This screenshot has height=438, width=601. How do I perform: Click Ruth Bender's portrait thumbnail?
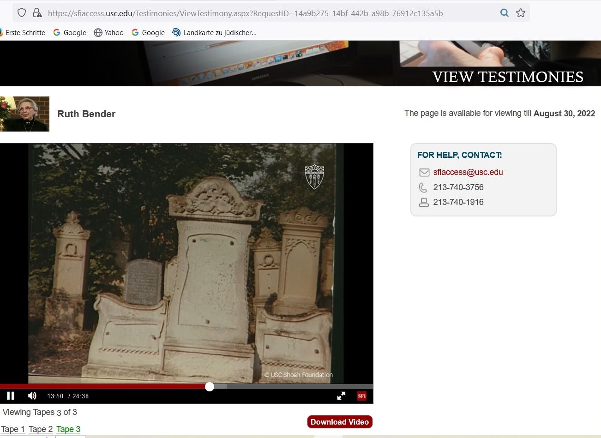tap(24, 114)
